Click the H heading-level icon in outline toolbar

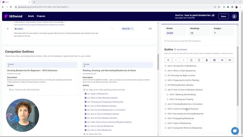pyautogui.click(x=214, y=60)
